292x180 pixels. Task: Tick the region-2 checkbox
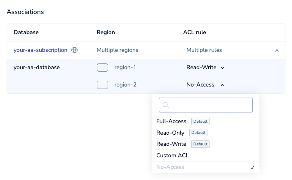(102, 85)
